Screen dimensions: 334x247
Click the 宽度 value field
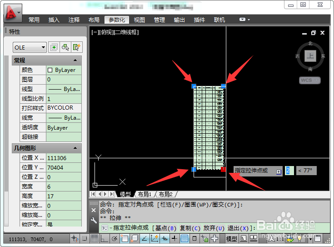[x=64, y=187]
